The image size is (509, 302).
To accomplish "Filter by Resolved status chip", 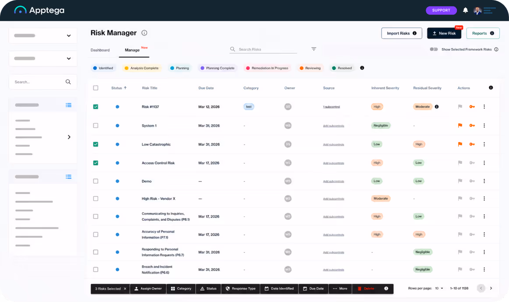I will click(x=342, y=68).
